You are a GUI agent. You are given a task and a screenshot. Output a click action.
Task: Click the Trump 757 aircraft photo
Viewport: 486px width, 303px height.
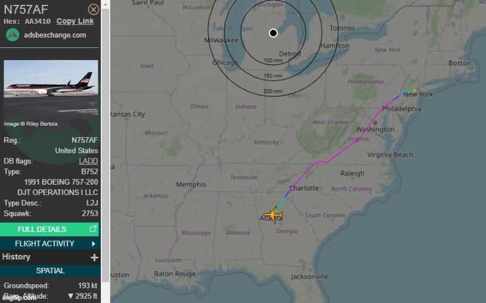[51, 90]
